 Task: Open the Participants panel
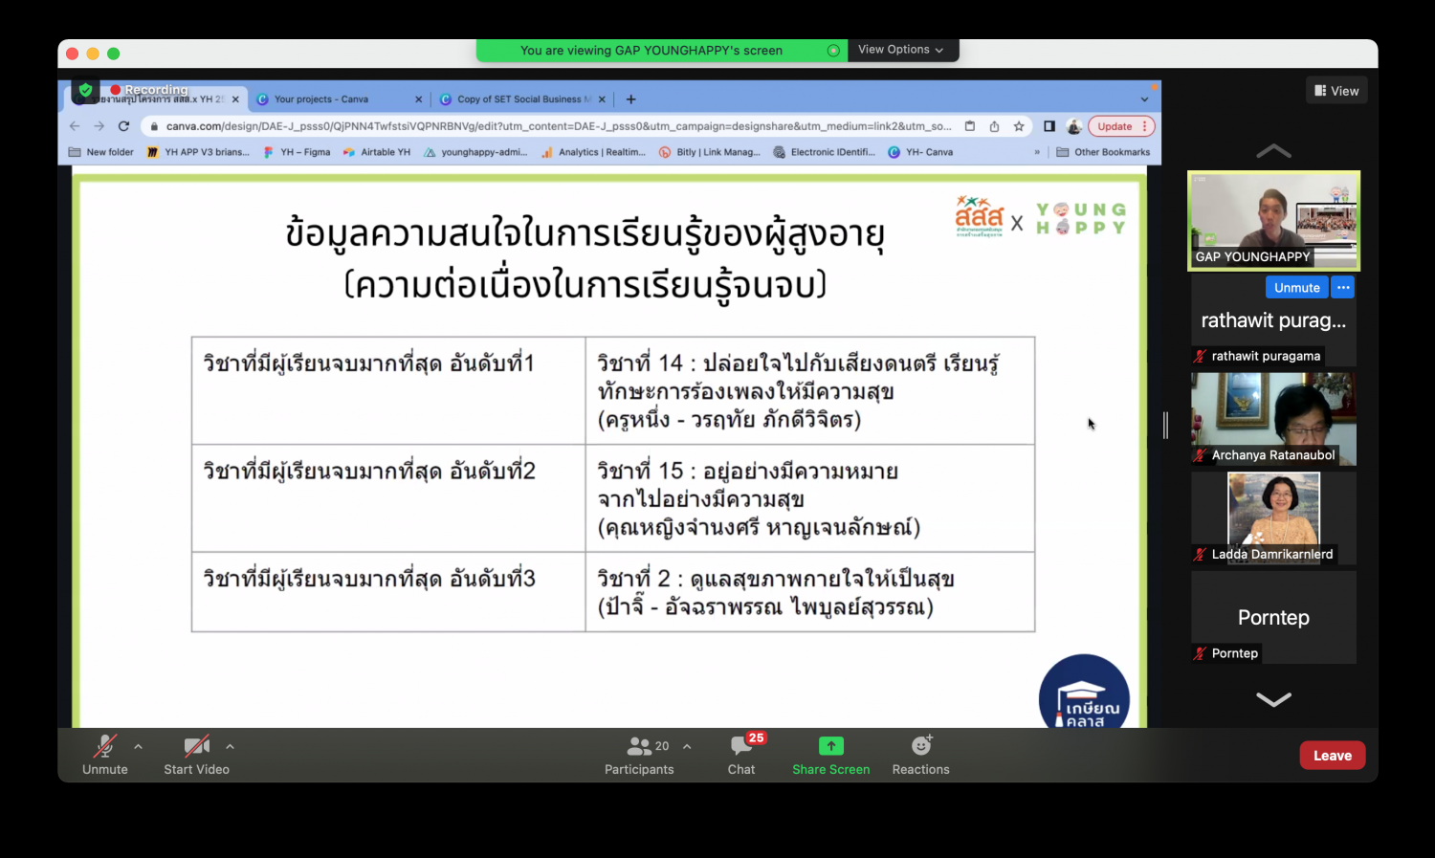[639, 755]
